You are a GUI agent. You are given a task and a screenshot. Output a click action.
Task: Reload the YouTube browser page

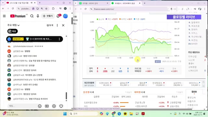tap(13, 8)
